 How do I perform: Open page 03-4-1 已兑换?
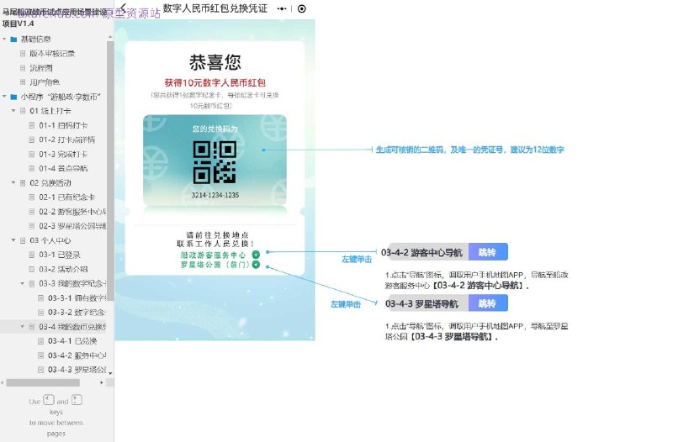[x=72, y=341]
